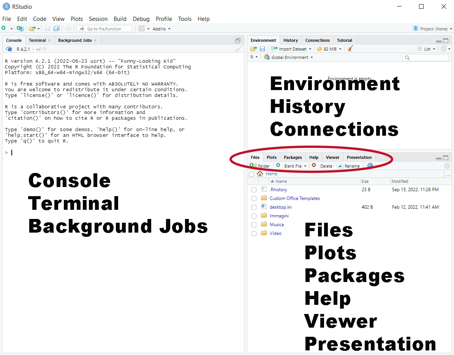Image resolution: width=454 pixels, height=355 pixels.
Task: Click the clear console broom icon
Action: coord(238,49)
